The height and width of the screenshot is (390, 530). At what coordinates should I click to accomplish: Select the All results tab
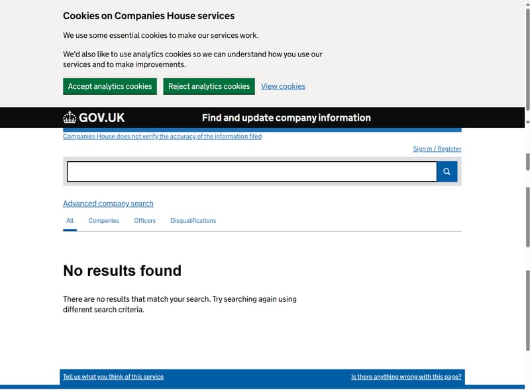coord(70,221)
